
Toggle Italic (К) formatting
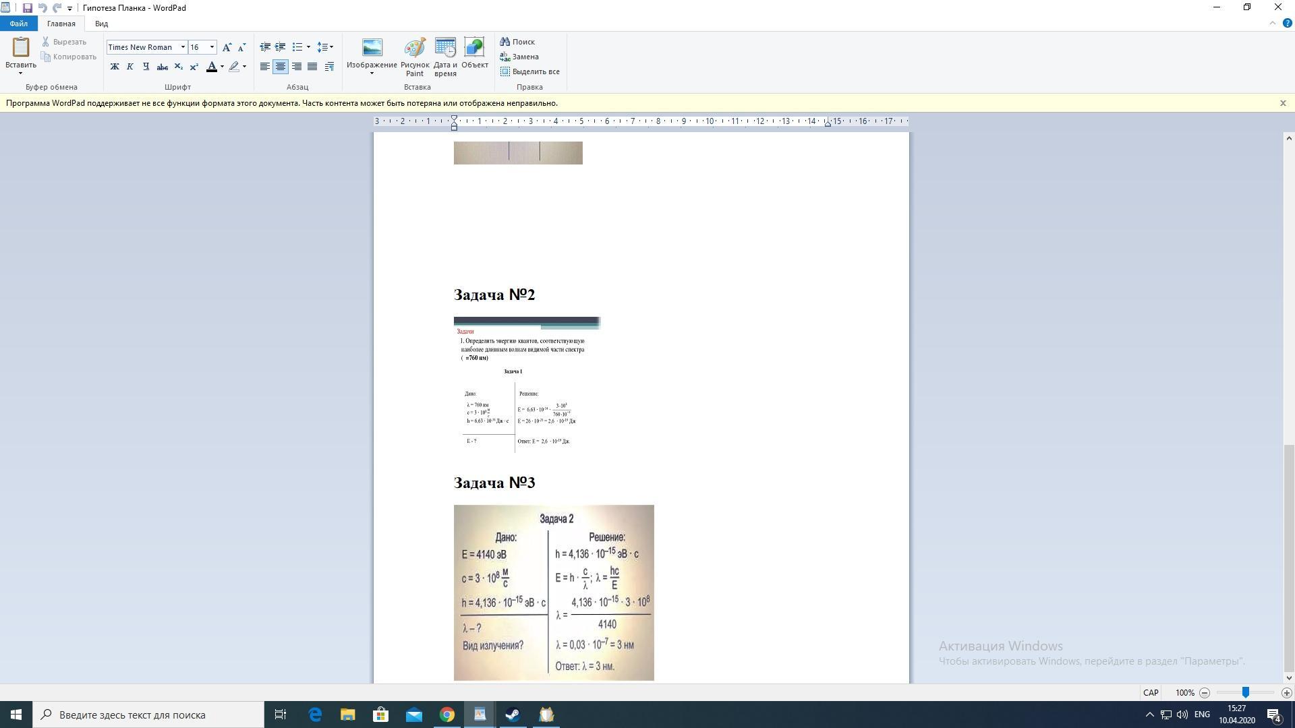tap(130, 67)
